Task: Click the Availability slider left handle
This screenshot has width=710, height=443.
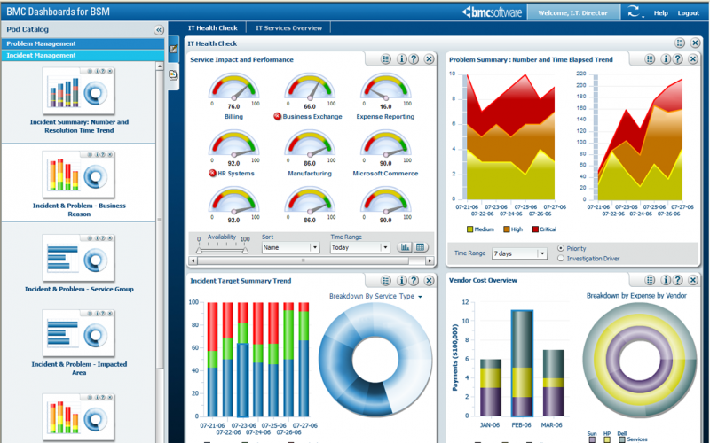Action: point(199,250)
